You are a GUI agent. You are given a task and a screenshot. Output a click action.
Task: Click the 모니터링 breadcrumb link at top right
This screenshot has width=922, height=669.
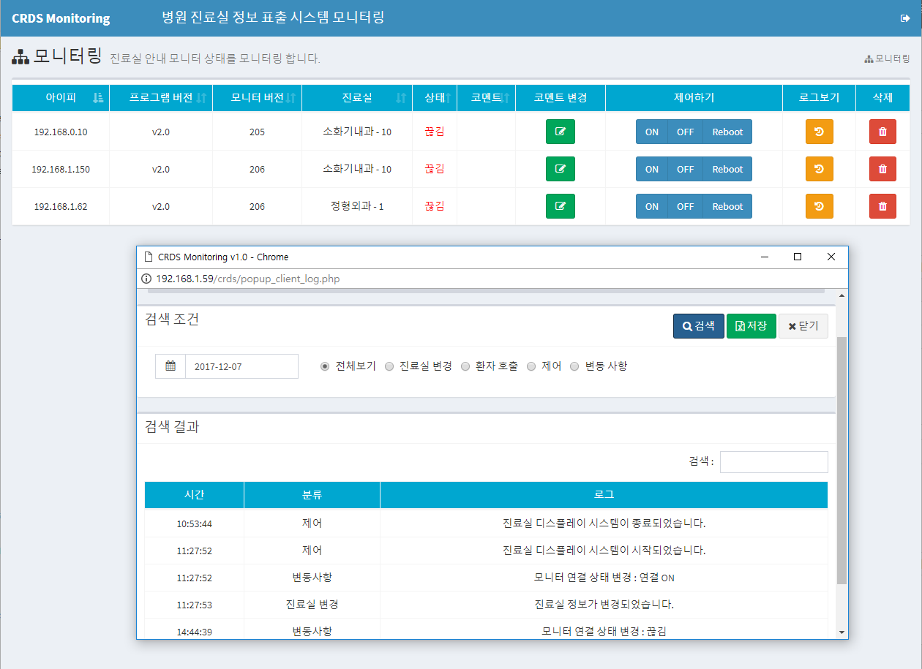coord(888,58)
